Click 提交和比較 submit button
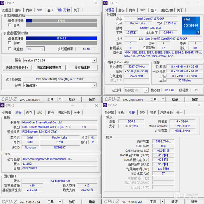204x204 pixels. click(82, 67)
